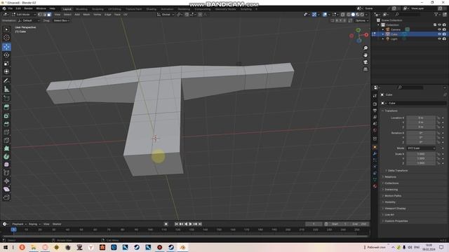Image resolution: width=449 pixels, height=252 pixels.
Task: Open the Global transform orientation dropdown
Action: click(x=166, y=15)
